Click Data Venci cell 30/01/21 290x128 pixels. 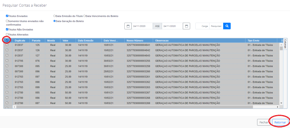pyautogui.click(x=113, y=66)
